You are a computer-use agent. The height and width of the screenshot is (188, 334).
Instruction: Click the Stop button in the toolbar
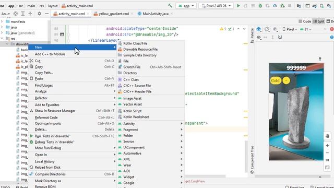(x=290, y=6)
